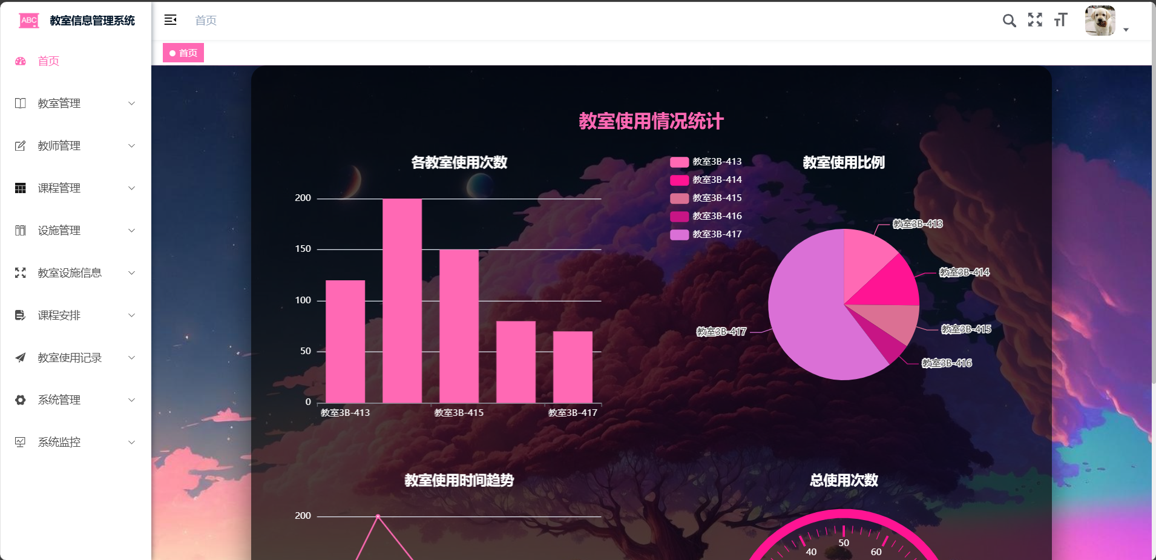Expand the 系统监控 menu chevron
The height and width of the screenshot is (560, 1156).
pyautogui.click(x=131, y=443)
